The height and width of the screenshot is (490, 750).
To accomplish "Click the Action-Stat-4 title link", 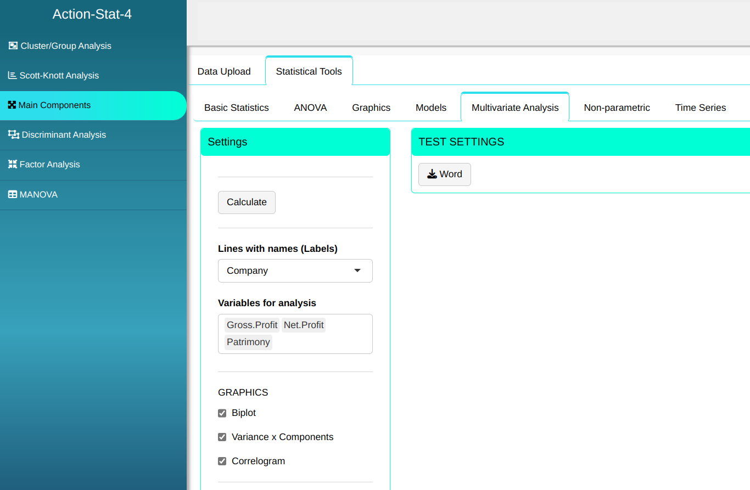I will (92, 14).
